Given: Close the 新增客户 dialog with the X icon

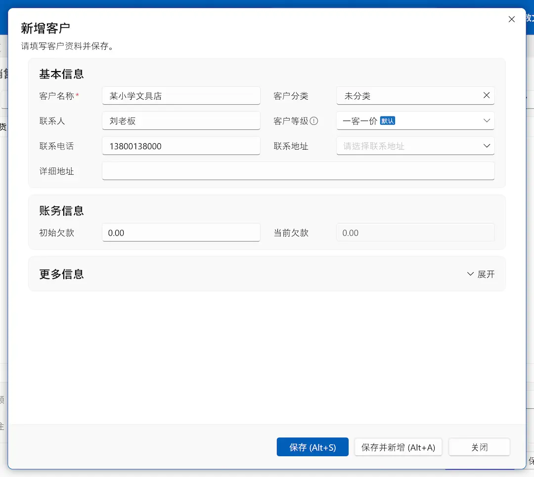Looking at the screenshot, I should coord(511,19).
